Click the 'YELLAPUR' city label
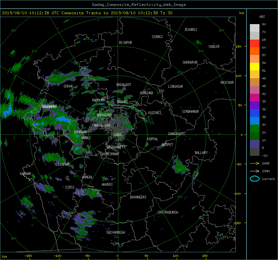This screenshot has height=260, width=278. [61, 164]
